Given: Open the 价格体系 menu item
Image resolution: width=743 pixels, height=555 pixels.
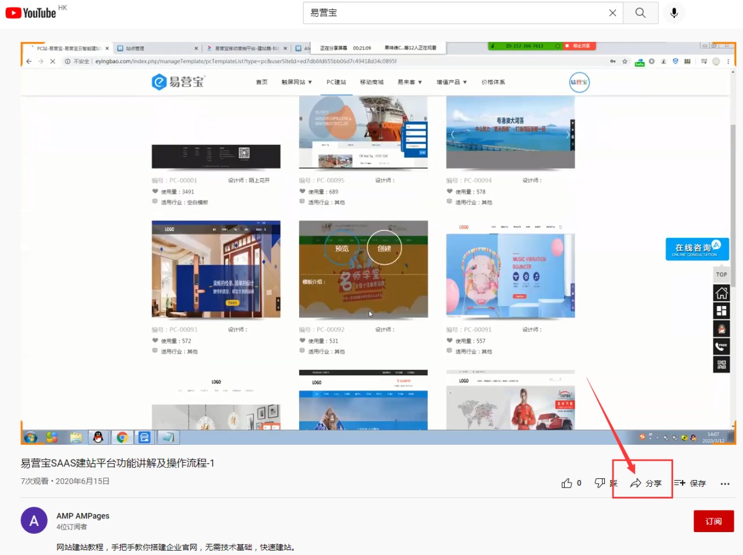Looking at the screenshot, I should 493,82.
